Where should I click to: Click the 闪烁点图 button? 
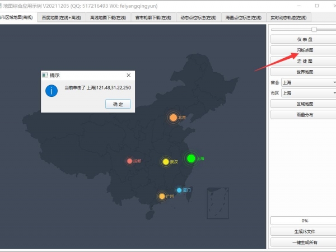[x=304, y=50]
